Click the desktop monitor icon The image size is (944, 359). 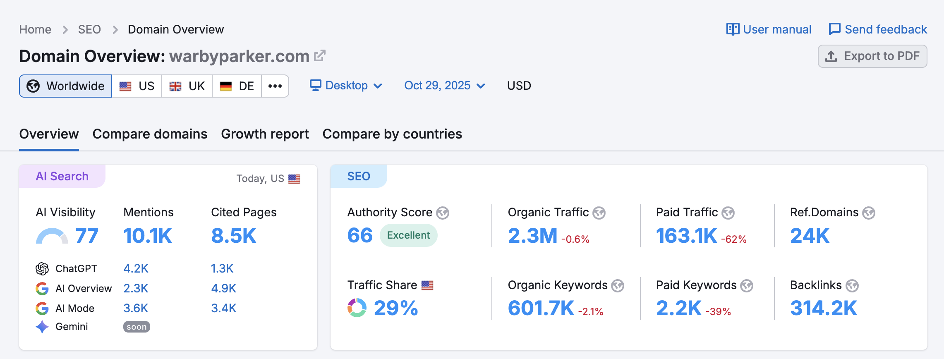tap(316, 85)
